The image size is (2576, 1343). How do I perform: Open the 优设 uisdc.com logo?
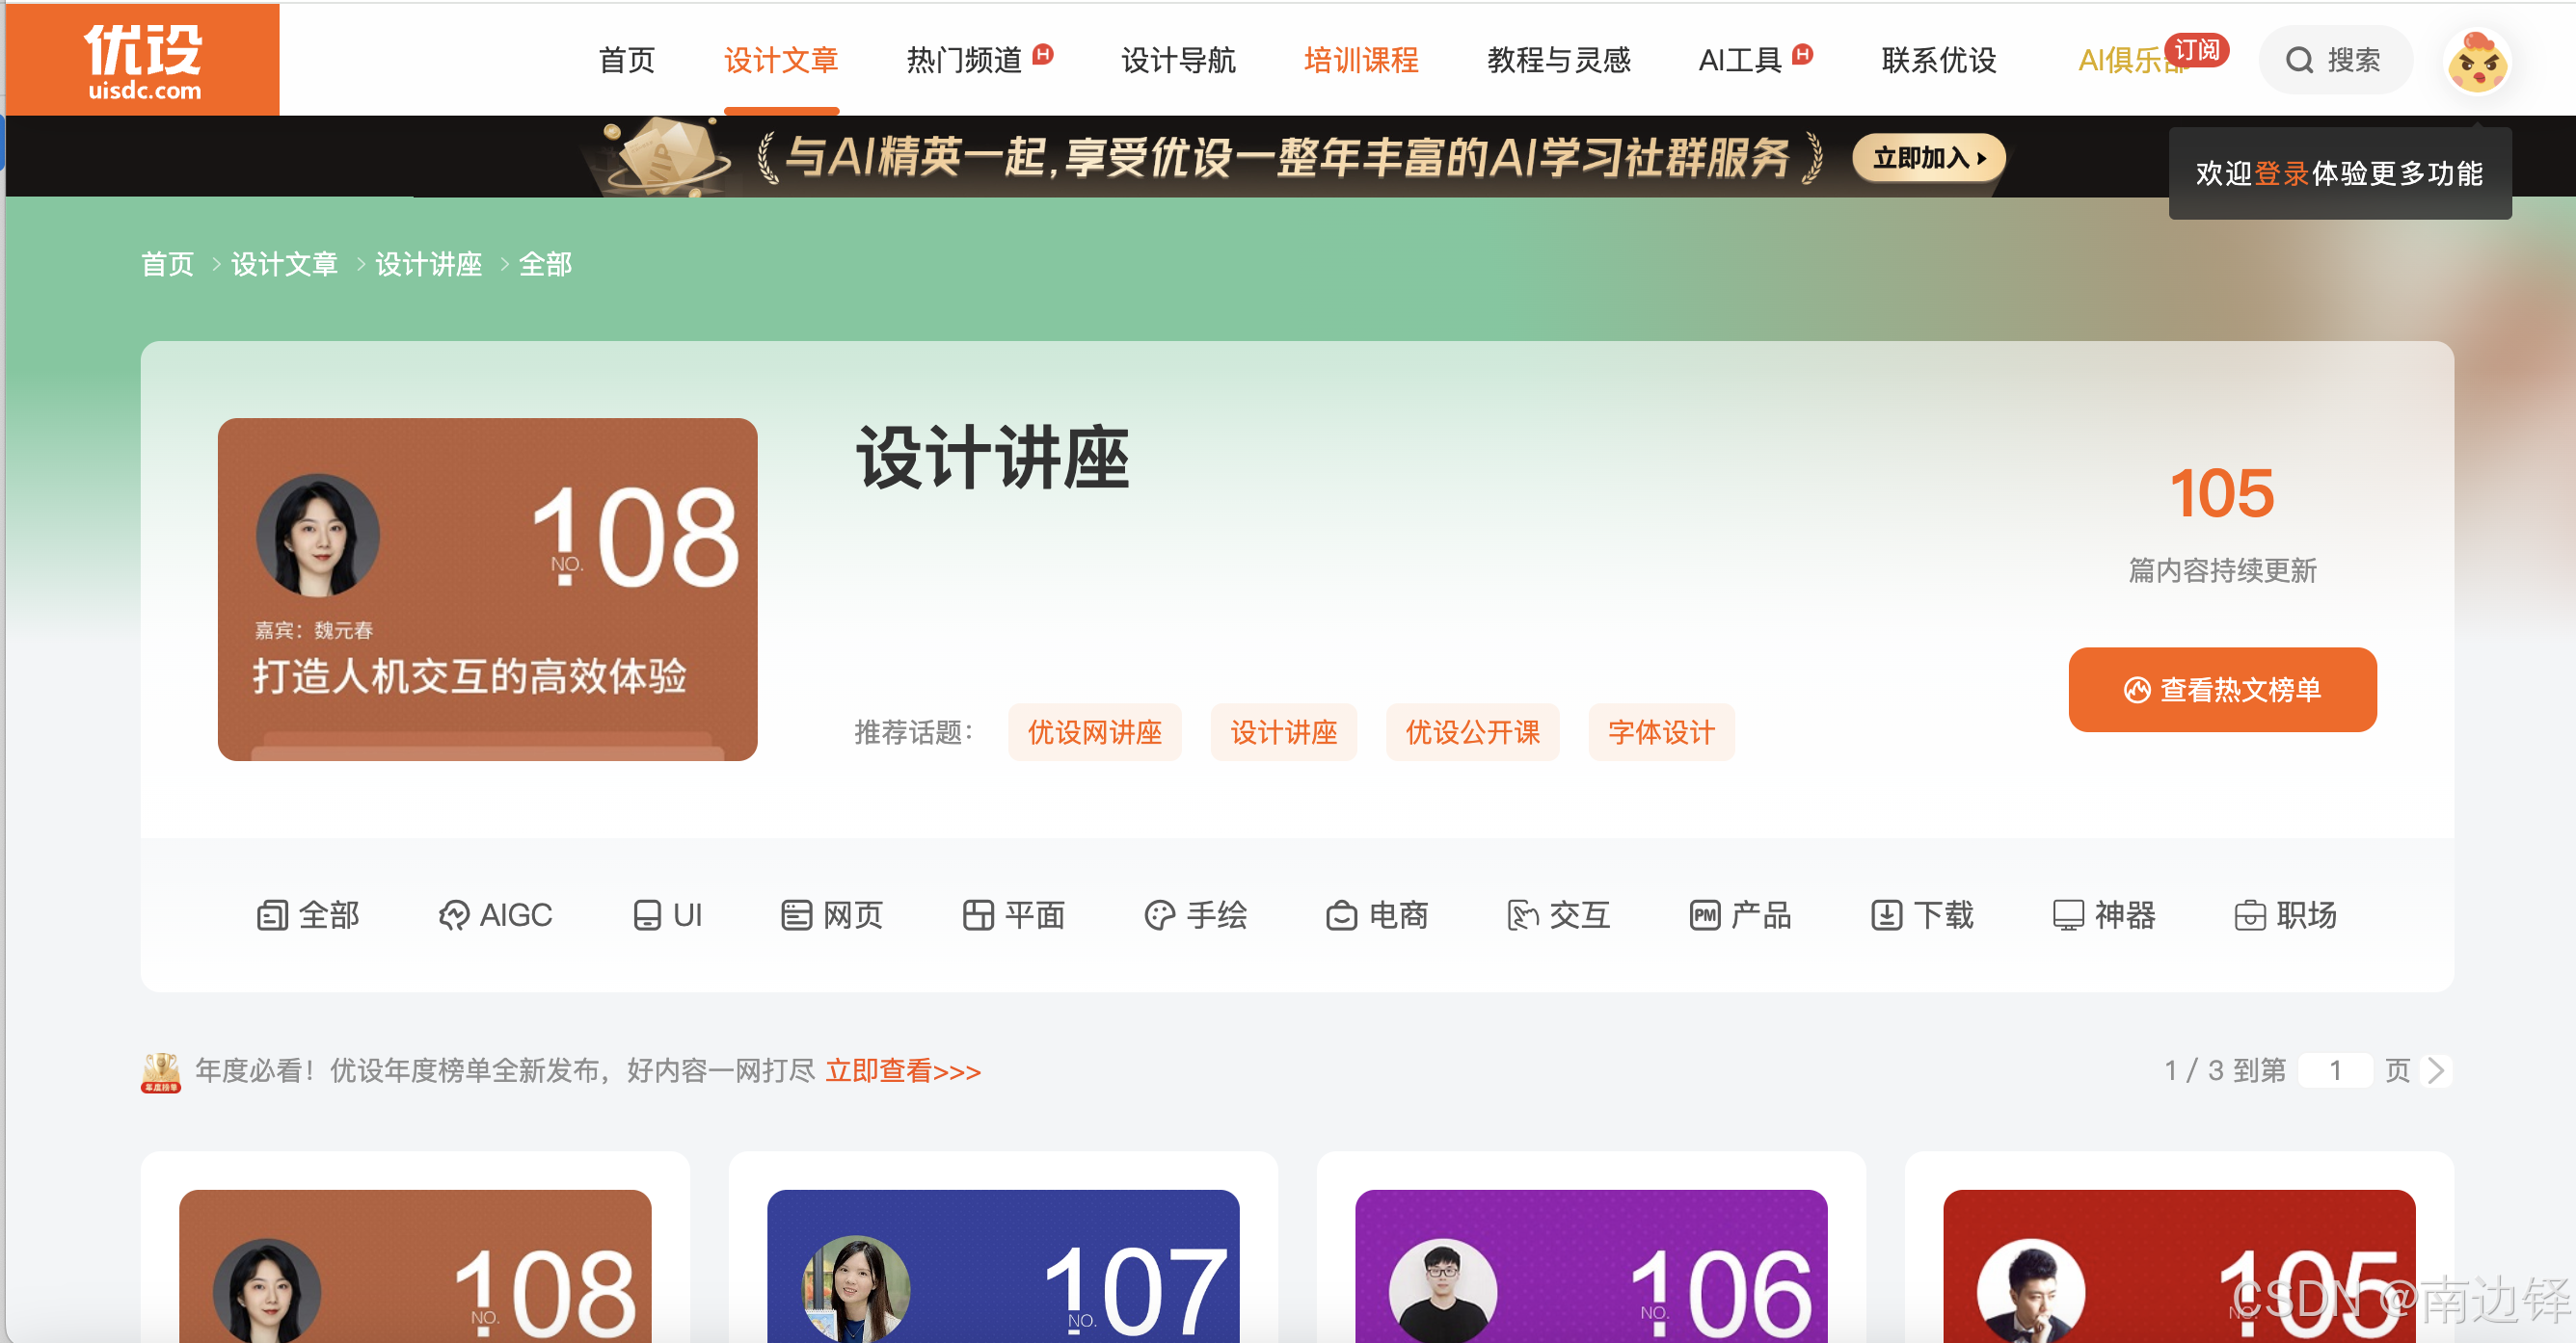pos(143,60)
